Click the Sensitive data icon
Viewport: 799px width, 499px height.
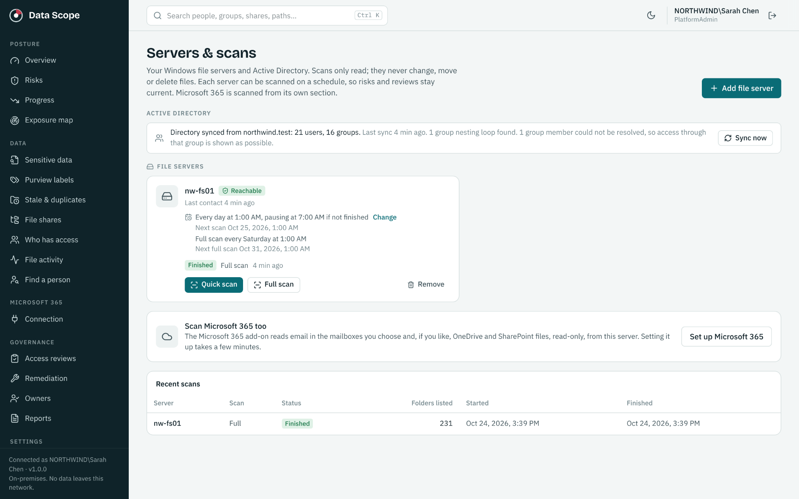pos(15,160)
